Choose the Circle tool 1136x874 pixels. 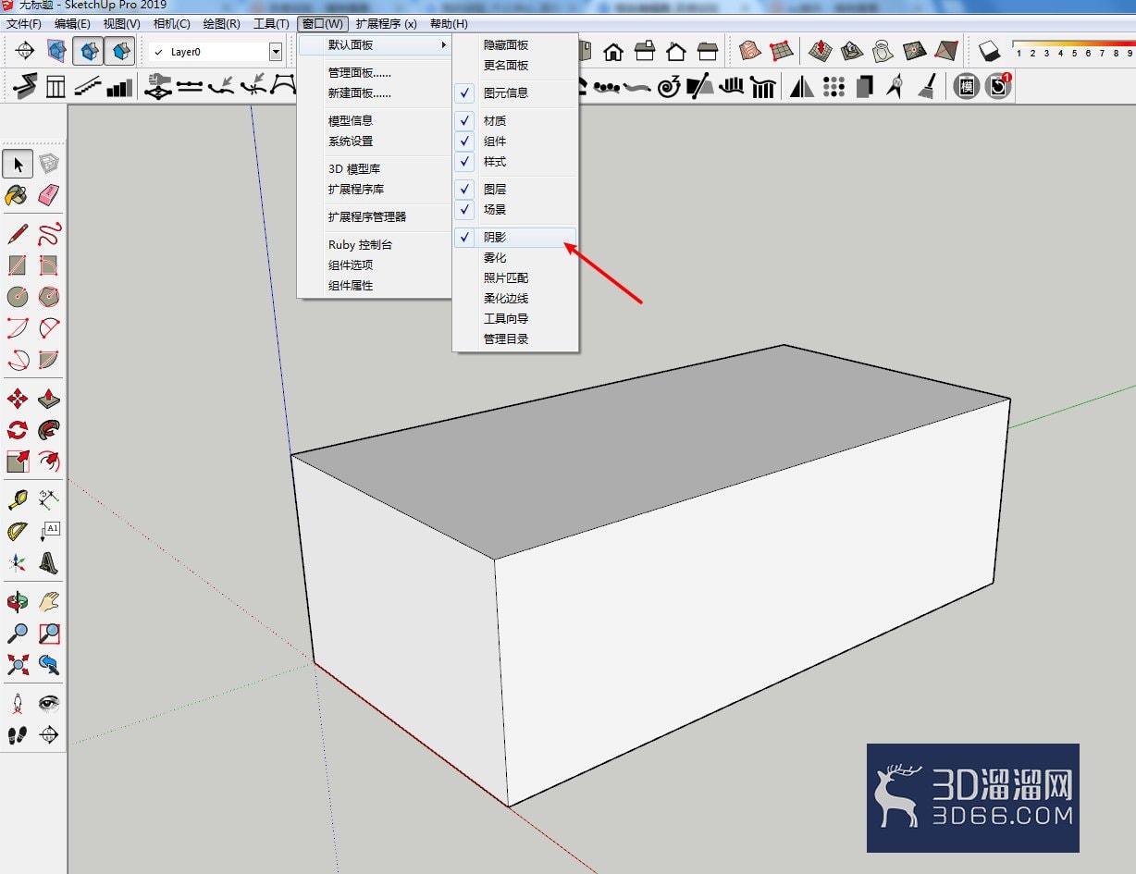tap(18, 297)
